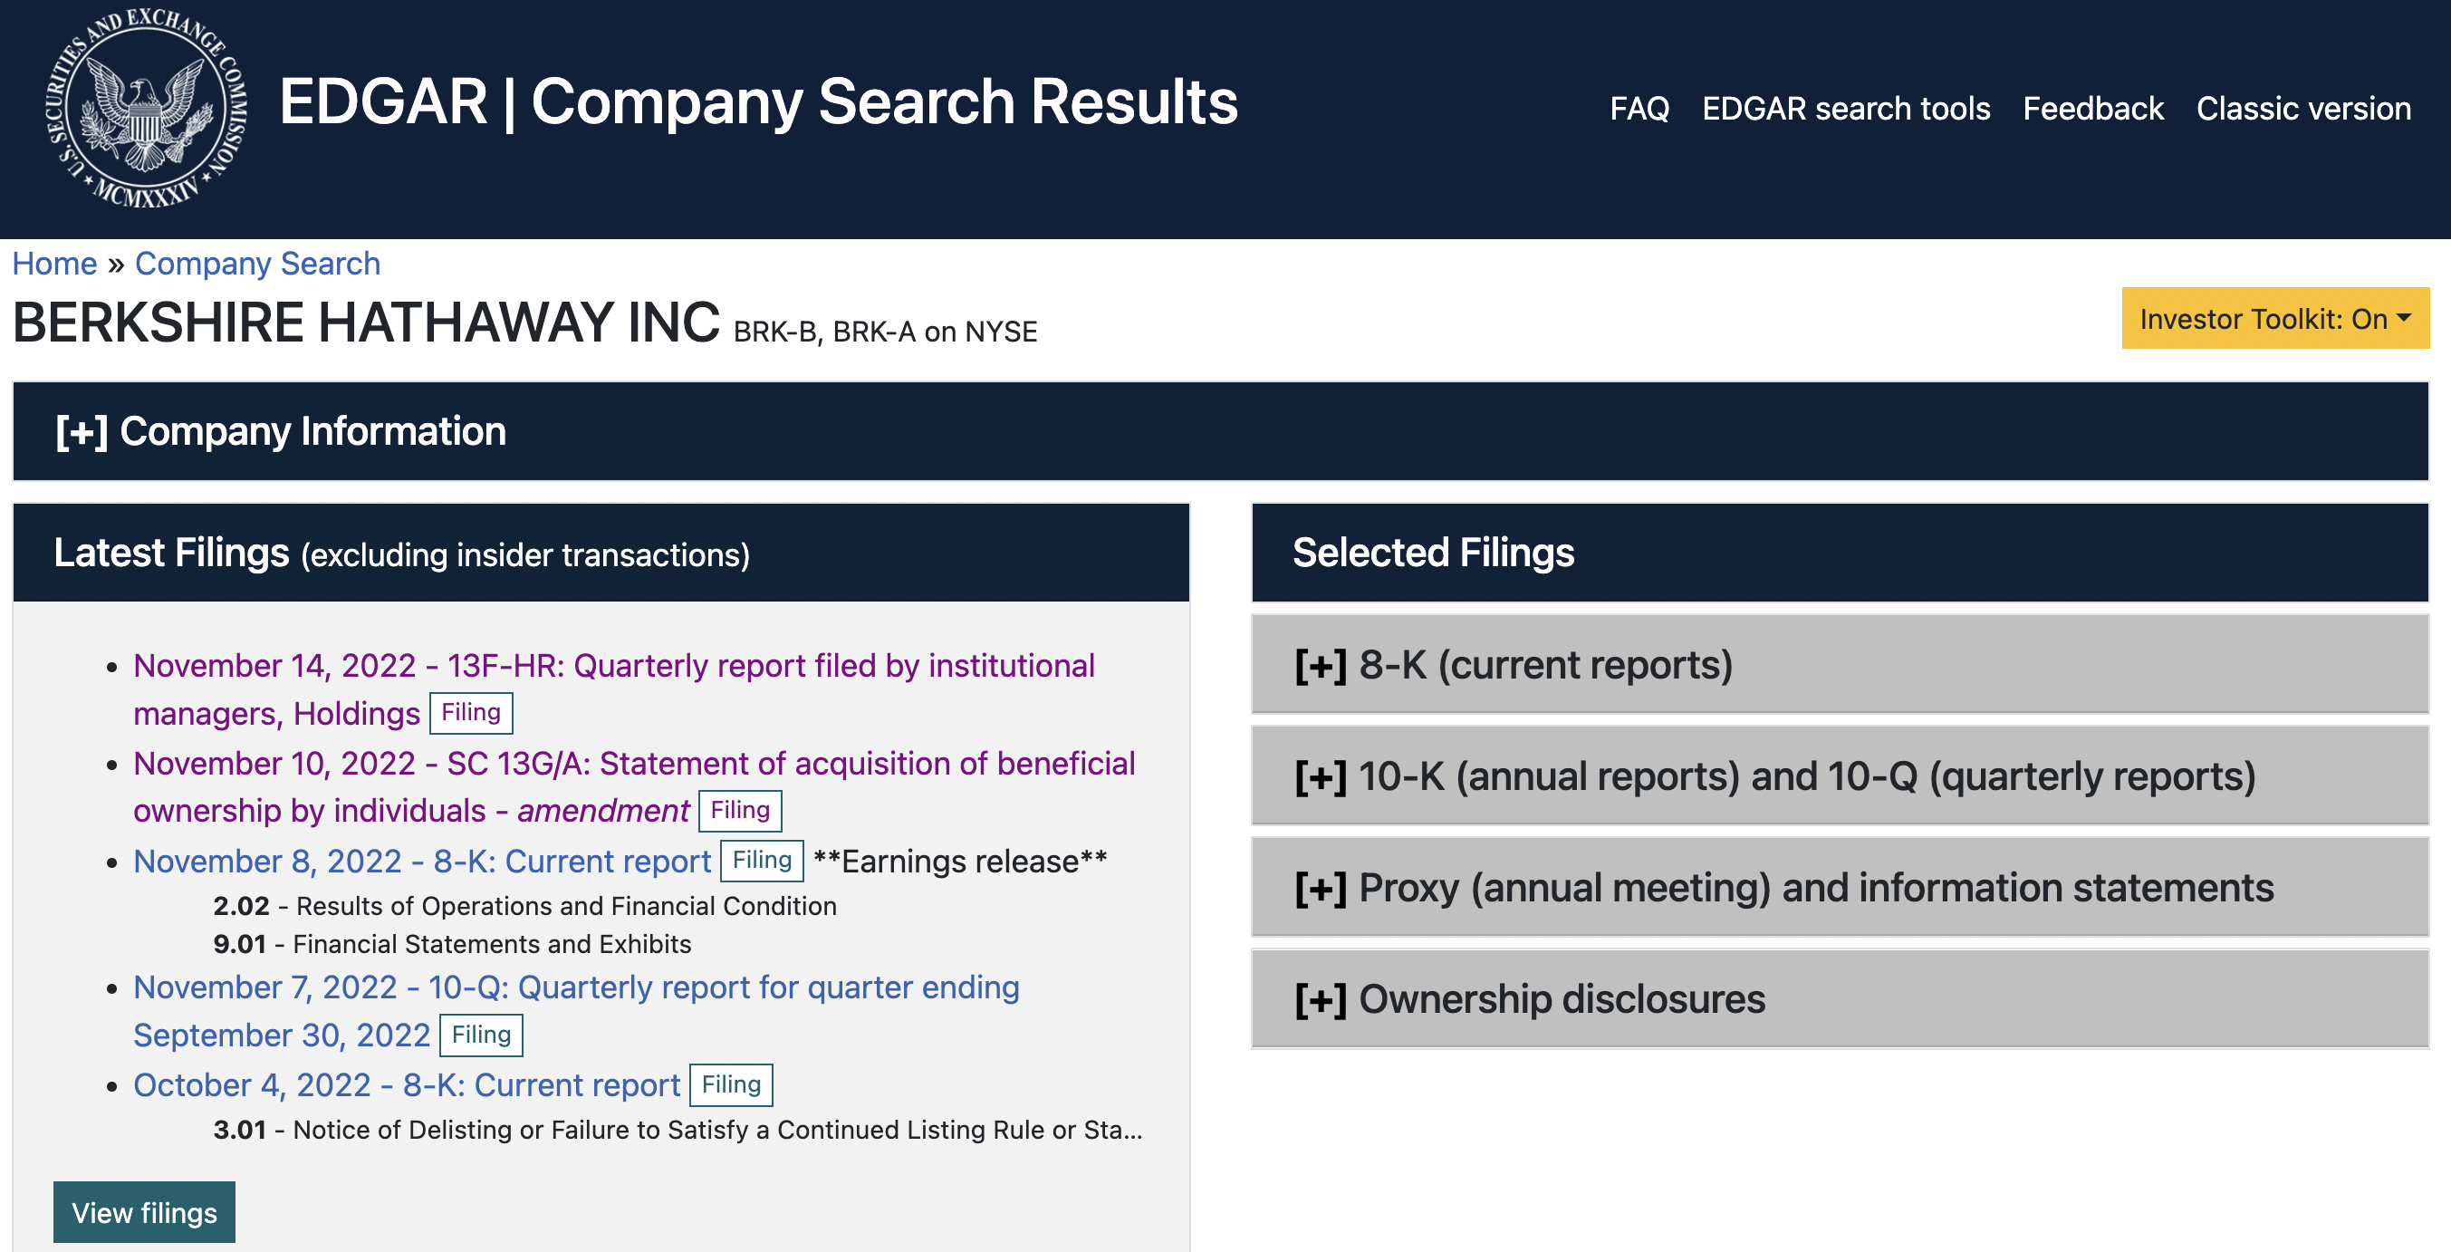The height and width of the screenshot is (1252, 2451).
Task: Go to Home breadcrumb
Action: pos(54,264)
